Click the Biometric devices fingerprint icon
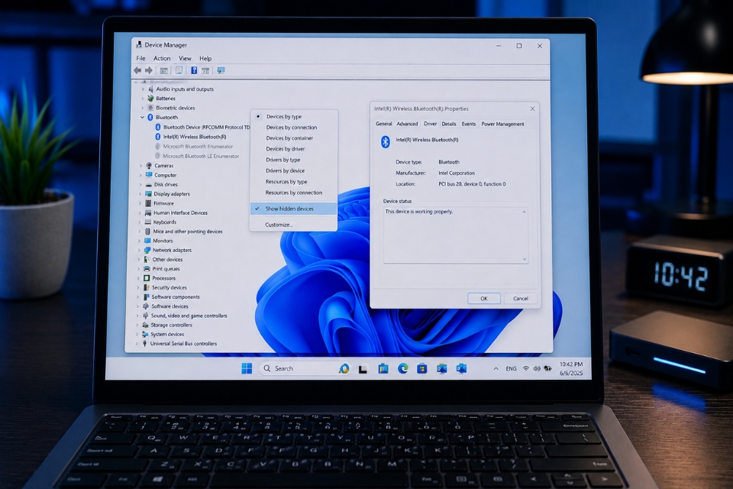The height and width of the screenshot is (489, 733). tap(150, 108)
